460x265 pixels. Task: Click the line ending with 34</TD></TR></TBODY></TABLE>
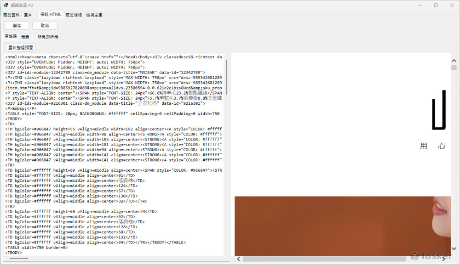point(95,242)
